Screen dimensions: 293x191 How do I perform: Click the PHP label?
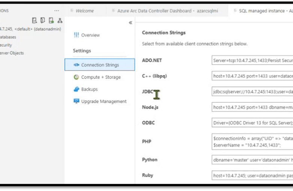[x=146, y=142]
